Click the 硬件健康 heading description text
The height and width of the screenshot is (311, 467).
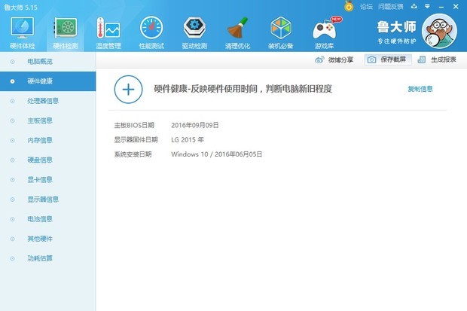point(243,89)
